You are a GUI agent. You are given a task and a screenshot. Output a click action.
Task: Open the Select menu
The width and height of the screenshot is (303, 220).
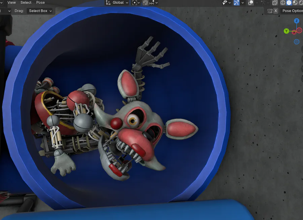(26, 2)
